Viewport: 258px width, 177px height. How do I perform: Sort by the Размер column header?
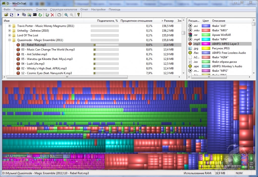pyautogui.click(x=167, y=21)
